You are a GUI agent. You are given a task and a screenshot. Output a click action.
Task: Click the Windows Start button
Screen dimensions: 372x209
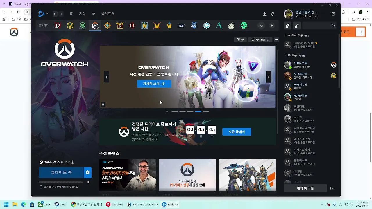click(6, 204)
